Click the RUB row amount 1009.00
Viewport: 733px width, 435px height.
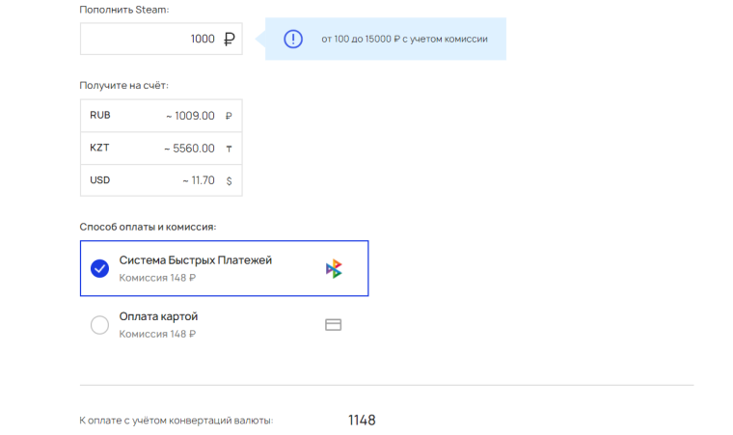pyautogui.click(x=190, y=116)
